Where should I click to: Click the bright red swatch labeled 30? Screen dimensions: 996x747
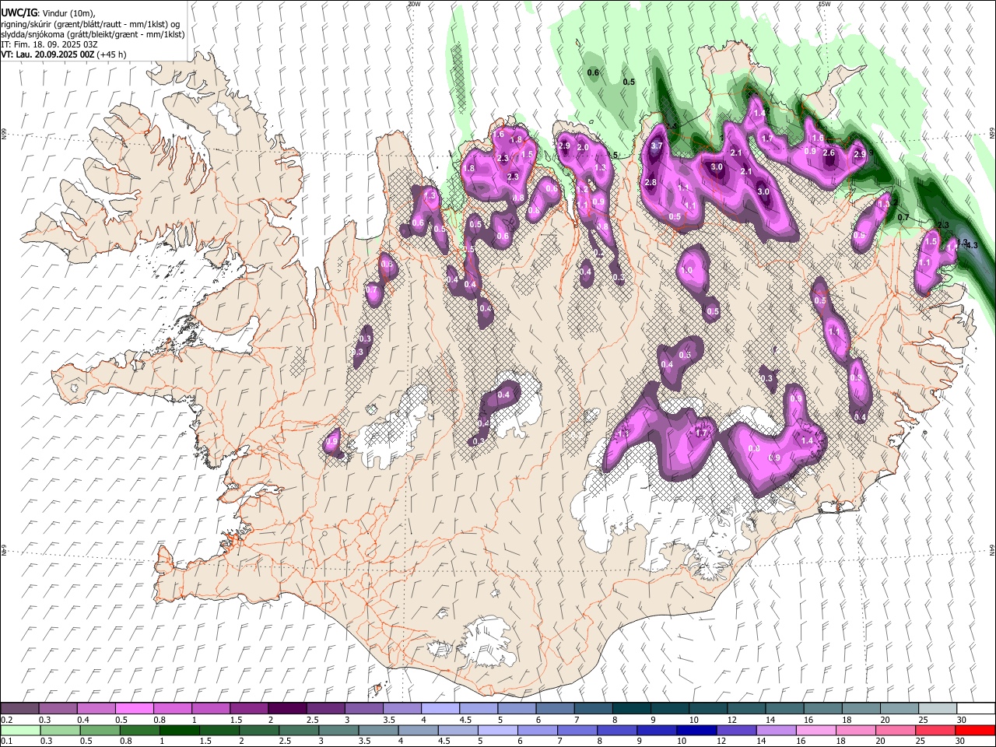pyautogui.click(x=975, y=730)
